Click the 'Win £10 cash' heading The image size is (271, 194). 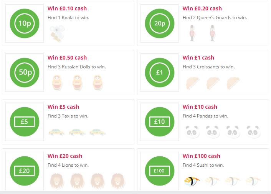pos(200,107)
